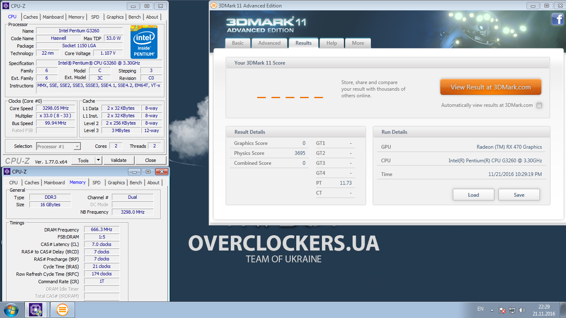
Task: Open the network tray icon
Action: [512, 310]
